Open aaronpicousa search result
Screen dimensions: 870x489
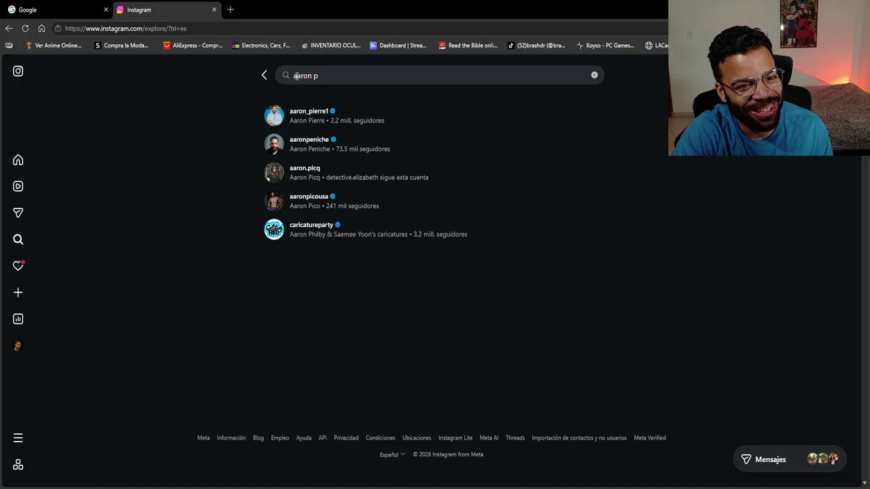tap(433, 201)
